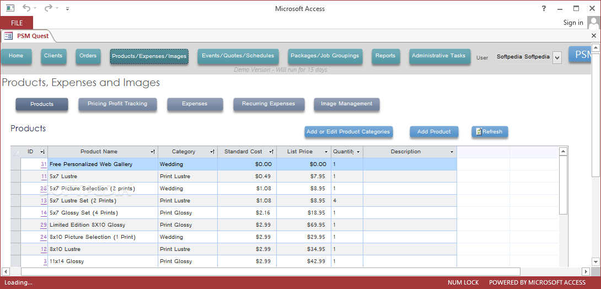Switch to the Products sub-tab

tap(42, 104)
